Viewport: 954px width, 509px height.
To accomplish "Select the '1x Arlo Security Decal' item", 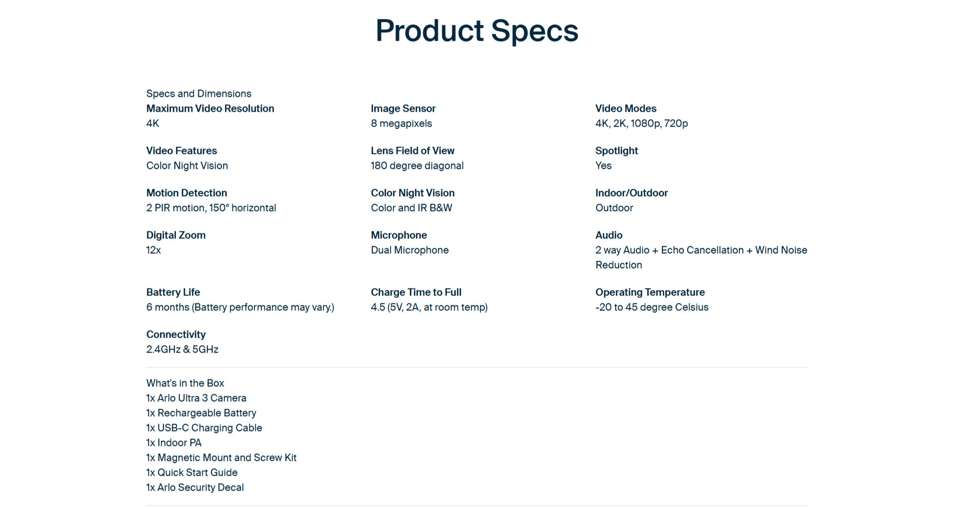I will tap(195, 487).
